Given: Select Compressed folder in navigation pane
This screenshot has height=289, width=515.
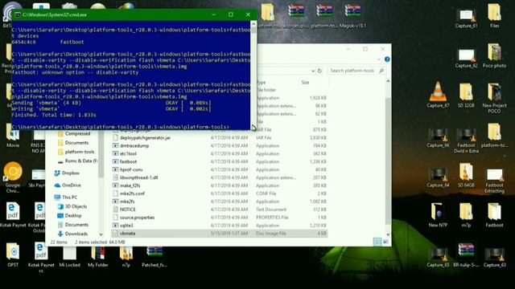Looking at the screenshot, I should 77,134.
